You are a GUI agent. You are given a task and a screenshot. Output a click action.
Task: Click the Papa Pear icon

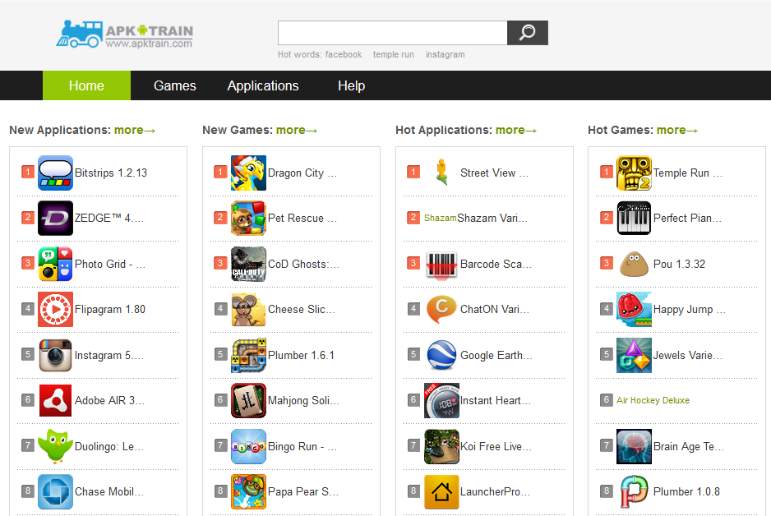[x=249, y=491]
